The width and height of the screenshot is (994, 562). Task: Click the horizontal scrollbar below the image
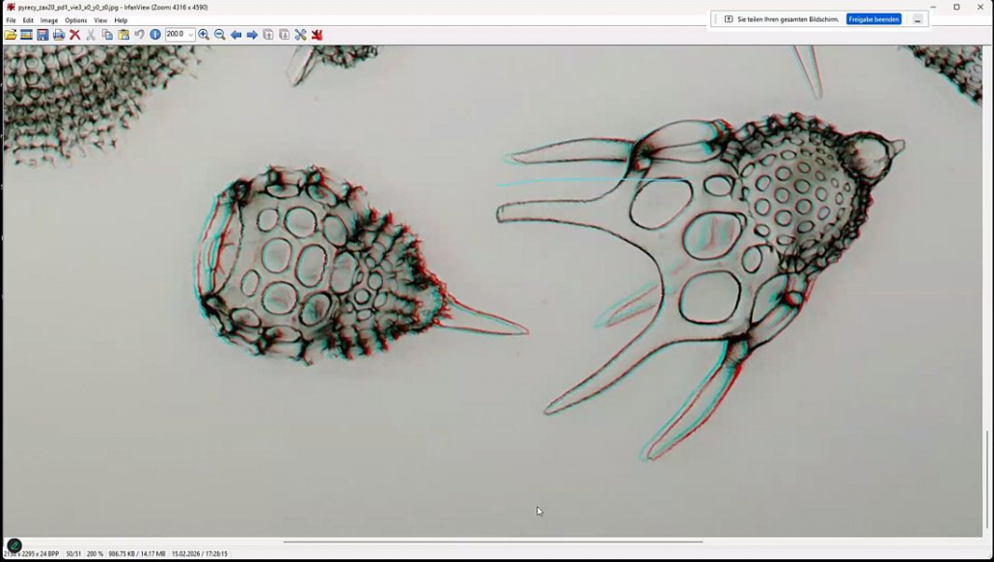tap(492, 542)
